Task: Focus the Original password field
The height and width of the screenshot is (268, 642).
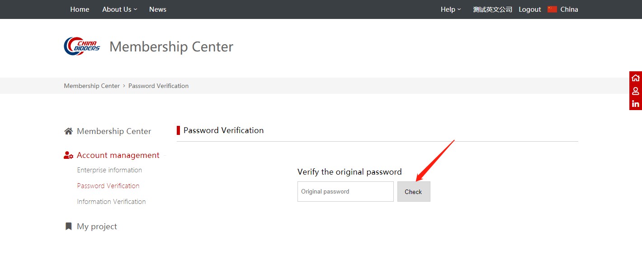Action: 345,192
